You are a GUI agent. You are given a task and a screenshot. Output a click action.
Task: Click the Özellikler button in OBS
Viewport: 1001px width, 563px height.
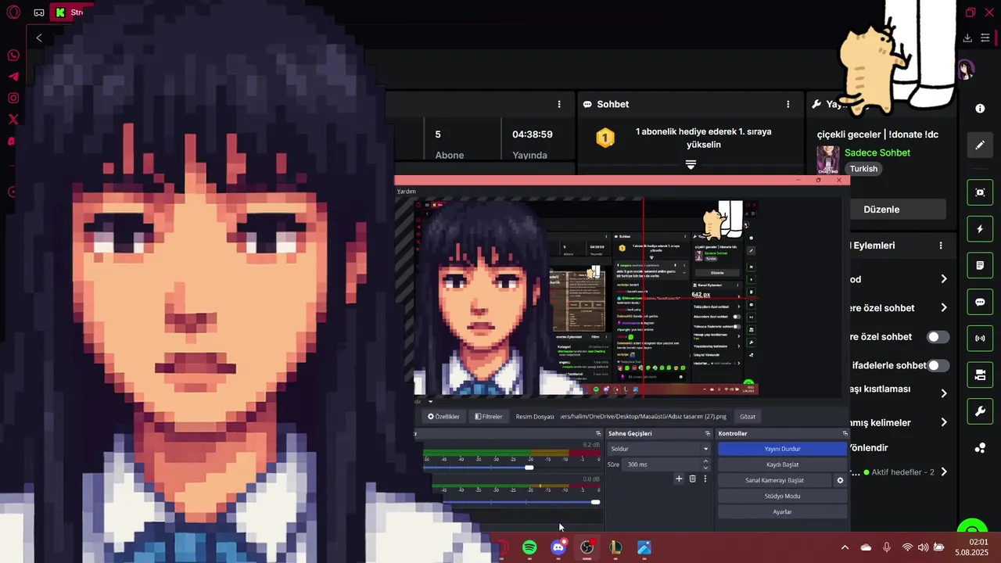click(x=443, y=417)
